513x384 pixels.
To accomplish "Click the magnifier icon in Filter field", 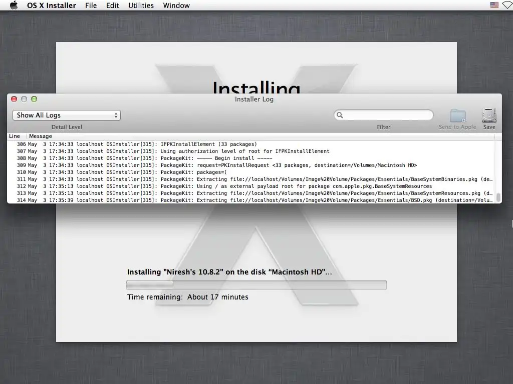I will [340, 115].
